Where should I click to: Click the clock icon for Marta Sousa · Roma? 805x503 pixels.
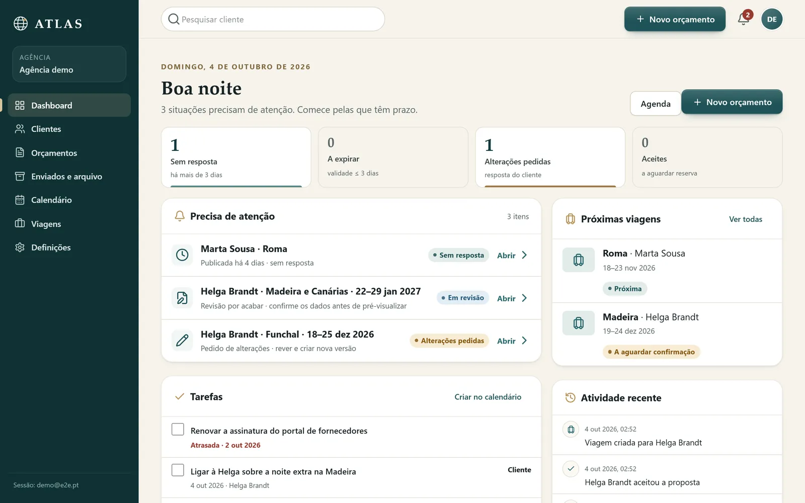(182, 255)
